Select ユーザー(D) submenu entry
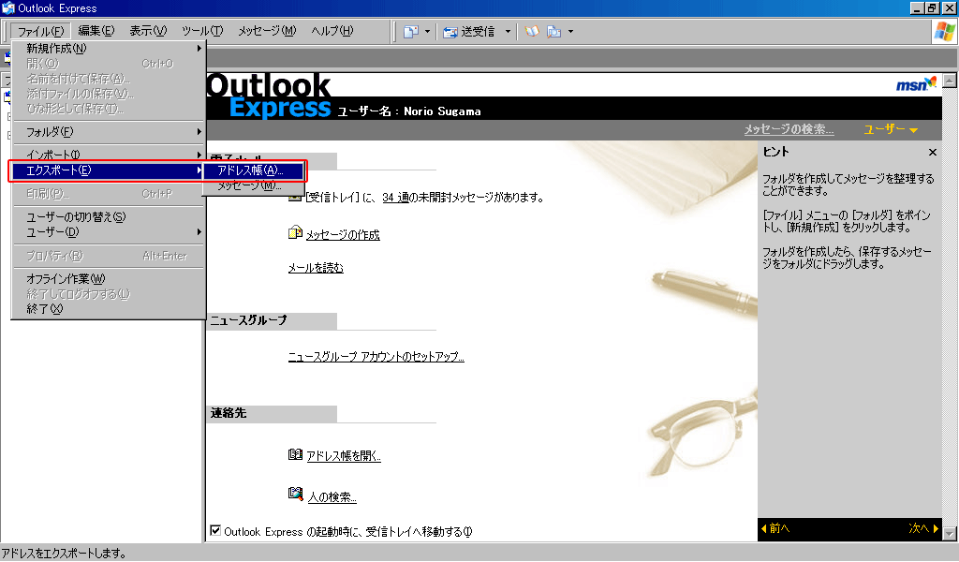This screenshot has width=959, height=562. [x=109, y=232]
